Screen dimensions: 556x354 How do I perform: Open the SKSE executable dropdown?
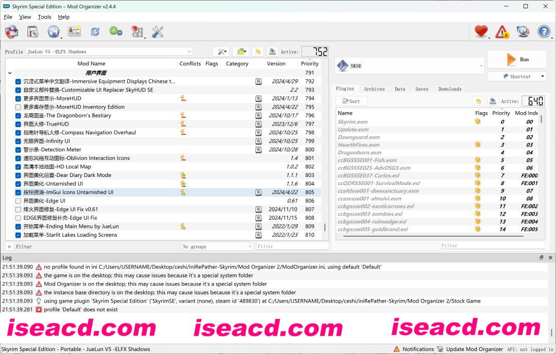[410, 66]
